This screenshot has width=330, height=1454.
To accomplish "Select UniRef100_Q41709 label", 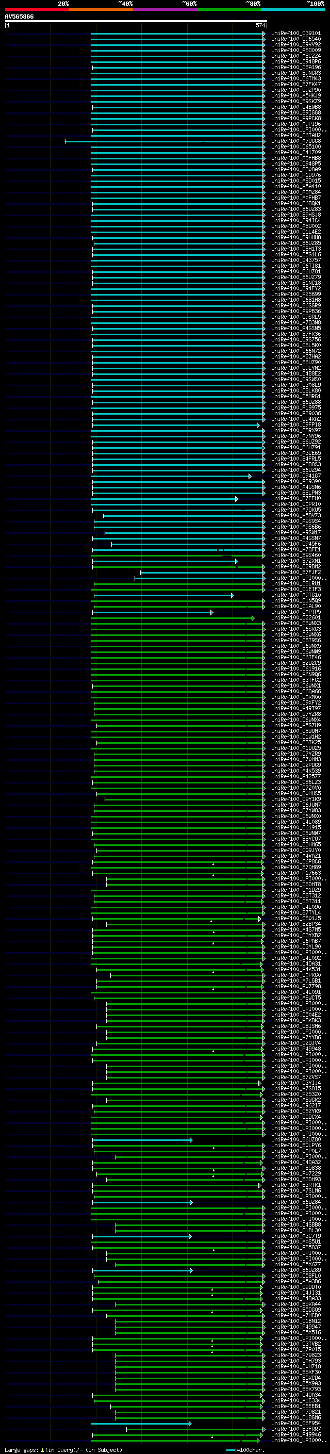I will [x=296, y=152].
